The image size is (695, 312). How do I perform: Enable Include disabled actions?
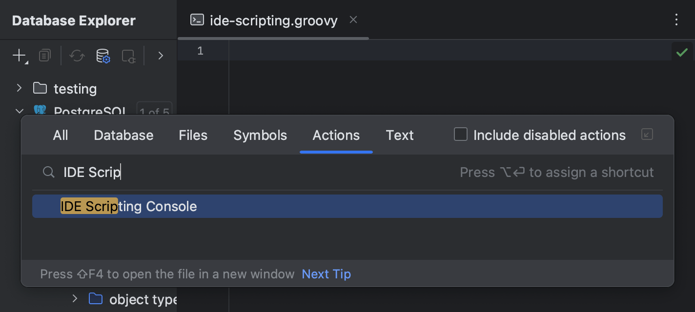click(460, 134)
